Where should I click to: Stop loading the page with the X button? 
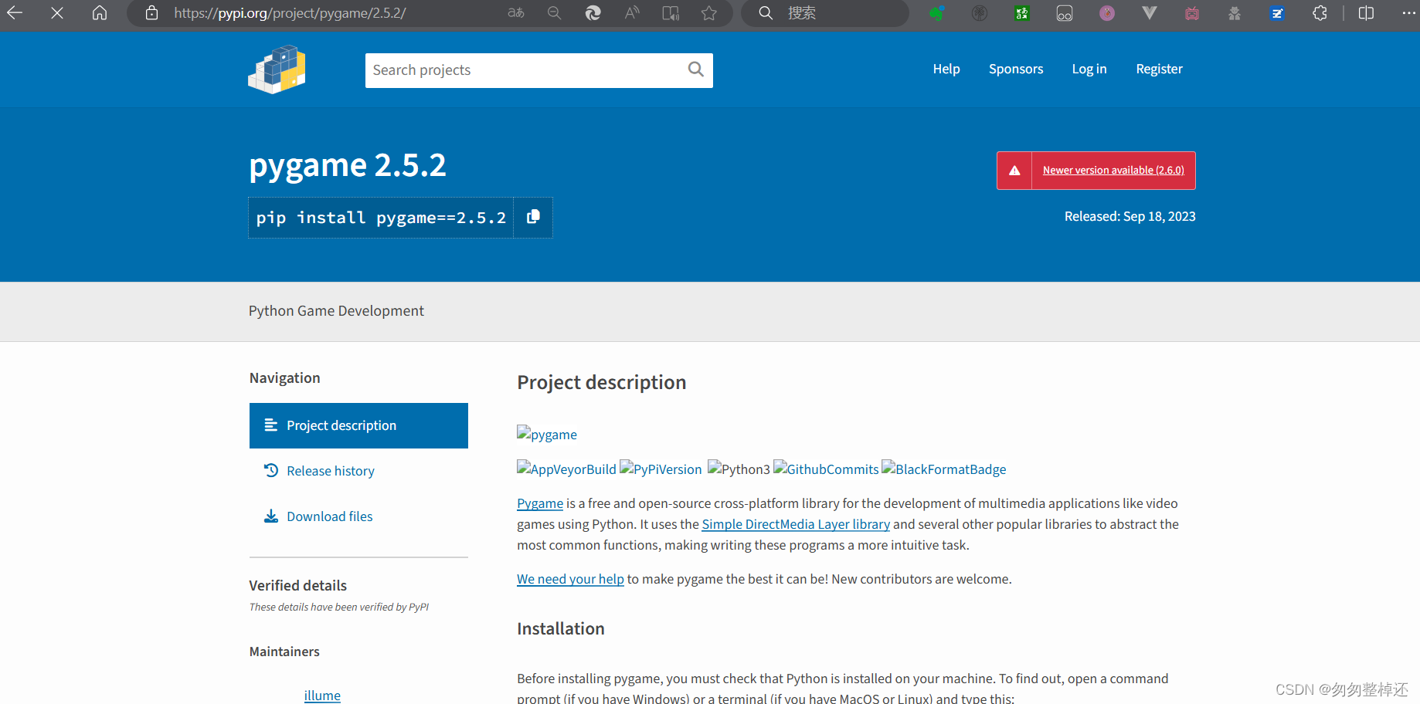click(57, 13)
